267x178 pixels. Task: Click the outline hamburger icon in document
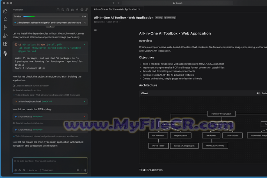point(95,30)
